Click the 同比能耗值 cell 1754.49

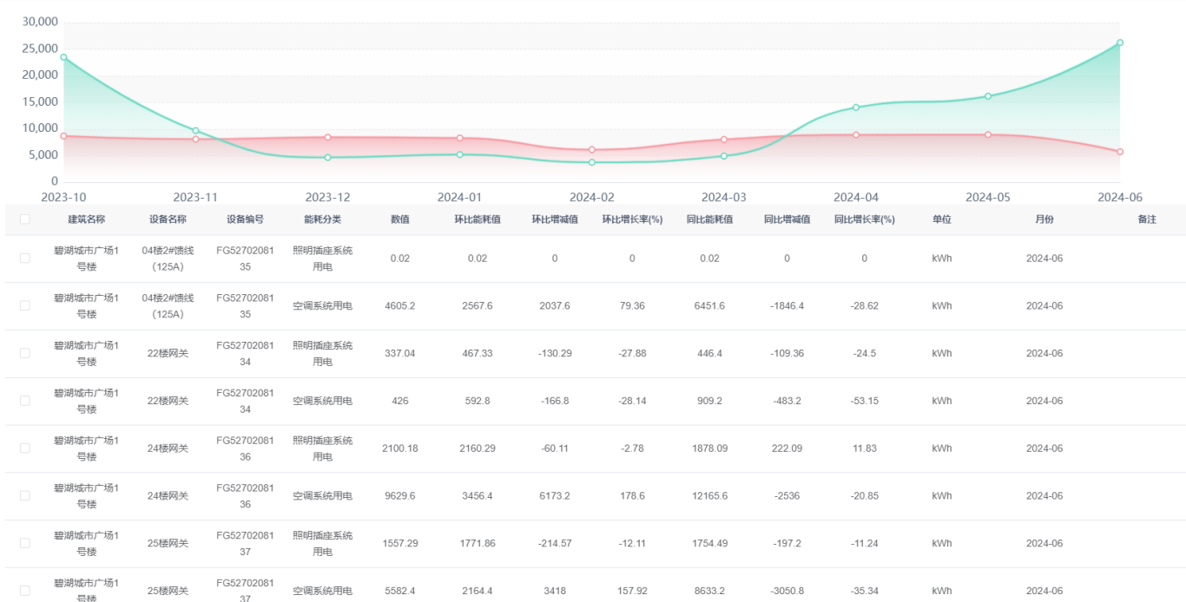pos(709,544)
